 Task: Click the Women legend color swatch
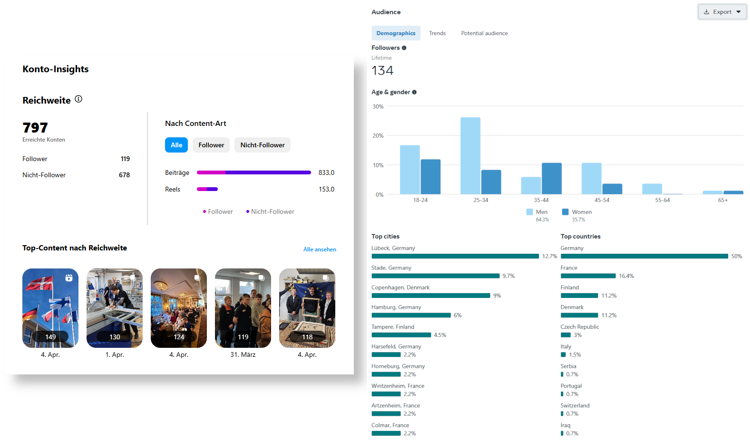pyautogui.click(x=565, y=212)
